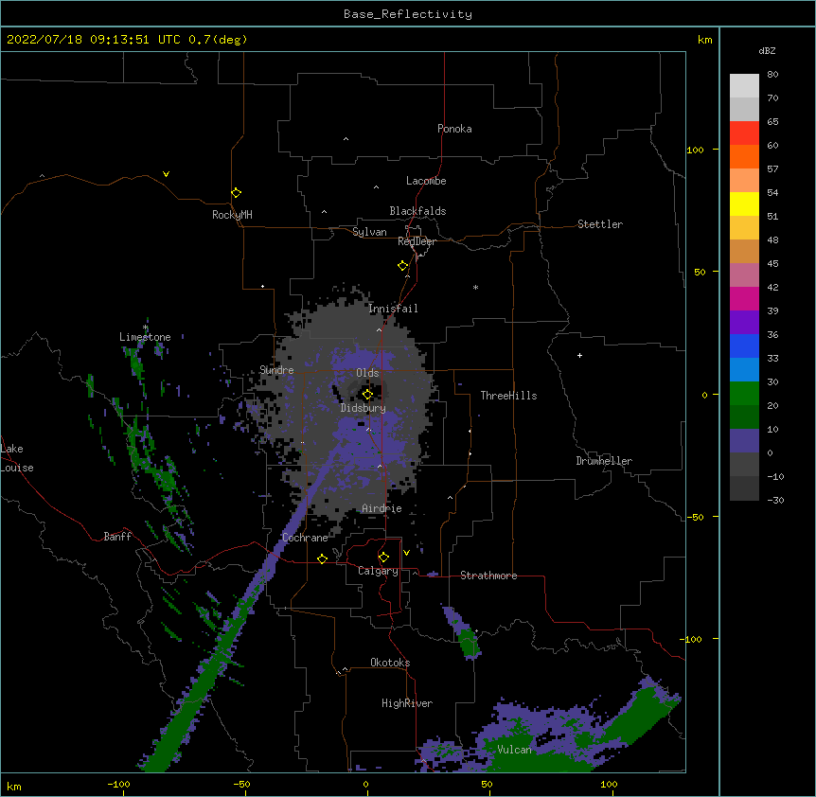Click the white caret marker west of Lacombe
816x797 pixels.
[376, 187]
